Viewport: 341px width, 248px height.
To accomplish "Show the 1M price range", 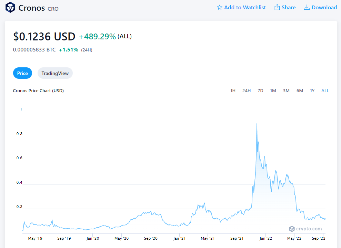I will click(273, 91).
